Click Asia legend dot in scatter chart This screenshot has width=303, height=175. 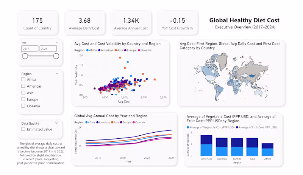coord(116,50)
